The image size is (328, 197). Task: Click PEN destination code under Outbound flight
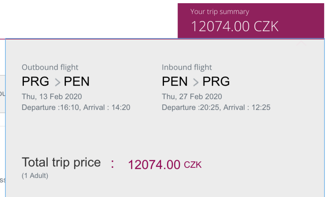pos(77,82)
